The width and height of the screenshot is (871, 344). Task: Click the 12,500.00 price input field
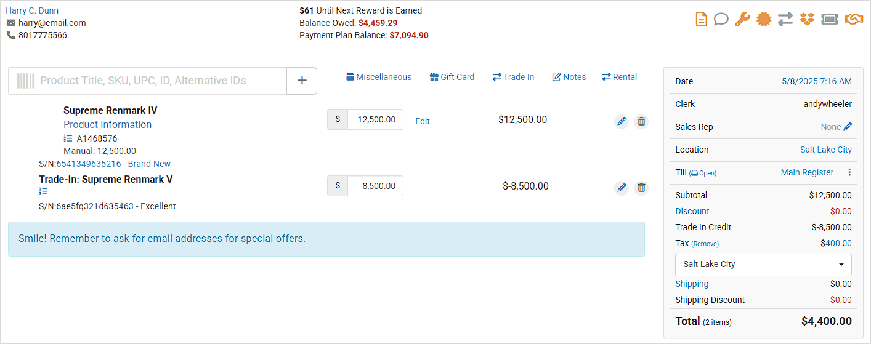click(x=375, y=119)
